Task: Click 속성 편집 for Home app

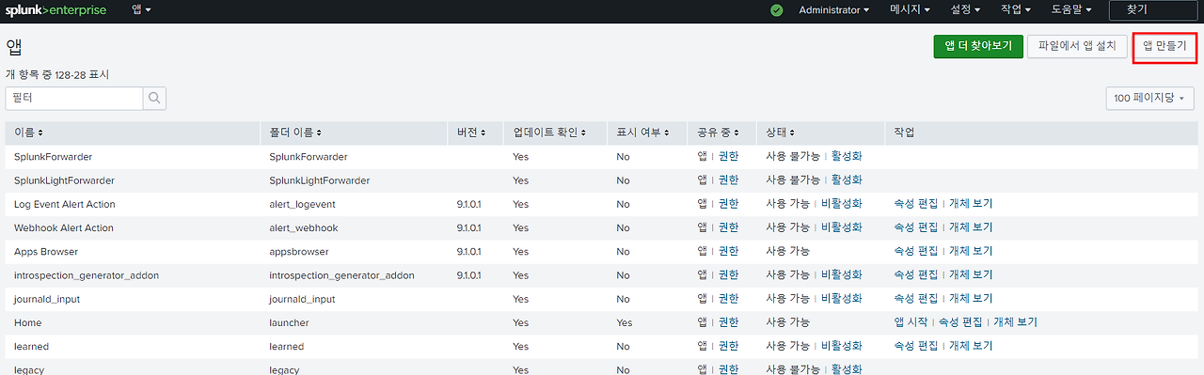Action: tap(960, 322)
